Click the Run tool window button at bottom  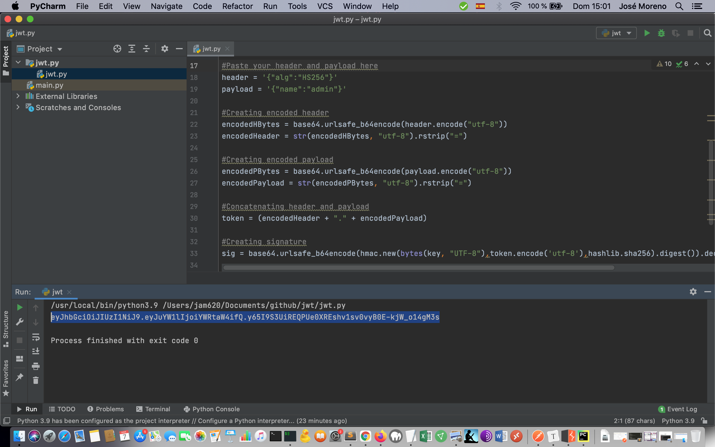(x=27, y=409)
